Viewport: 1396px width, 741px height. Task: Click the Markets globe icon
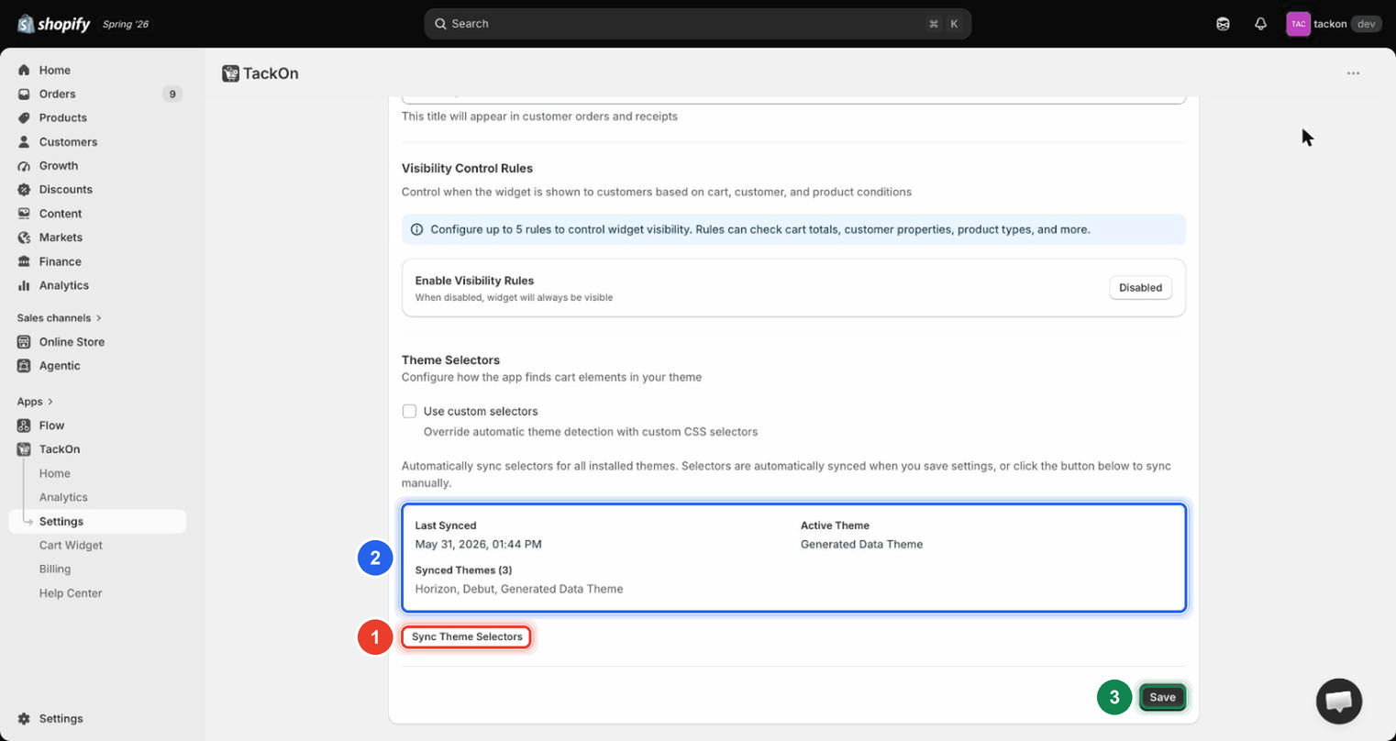24,238
